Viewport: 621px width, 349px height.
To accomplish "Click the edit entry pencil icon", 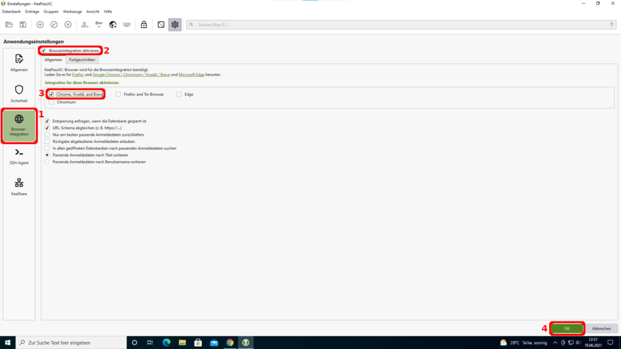I will pos(54,24).
